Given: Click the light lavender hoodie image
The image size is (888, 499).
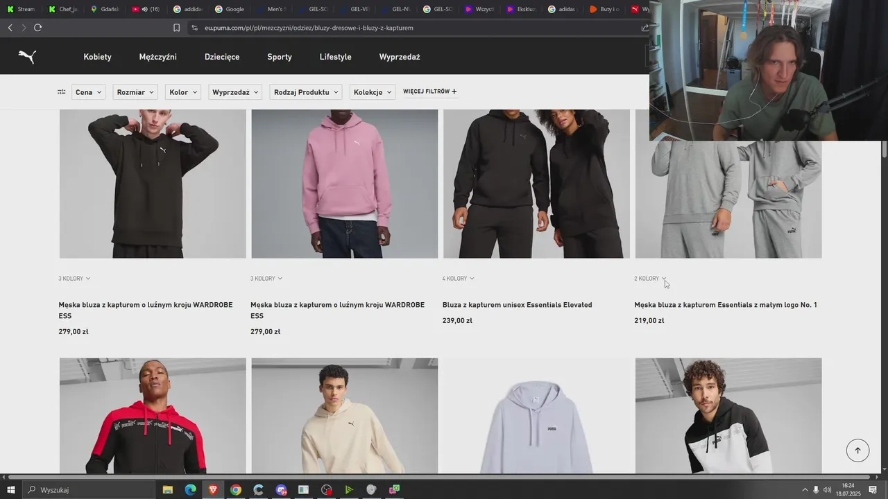Looking at the screenshot, I should 536,416.
